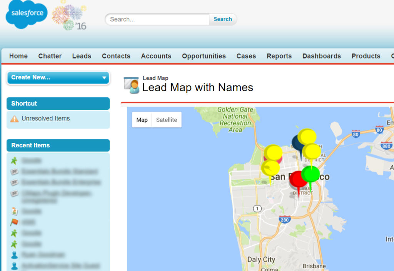Open the Reports tab
Image resolution: width=394 pixels, height=271 pixels.
click(x=279, y=56)
